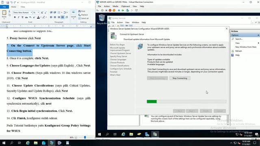Switch to the WordPad View tab
260x146 pixels.
[x=23, y=7]
